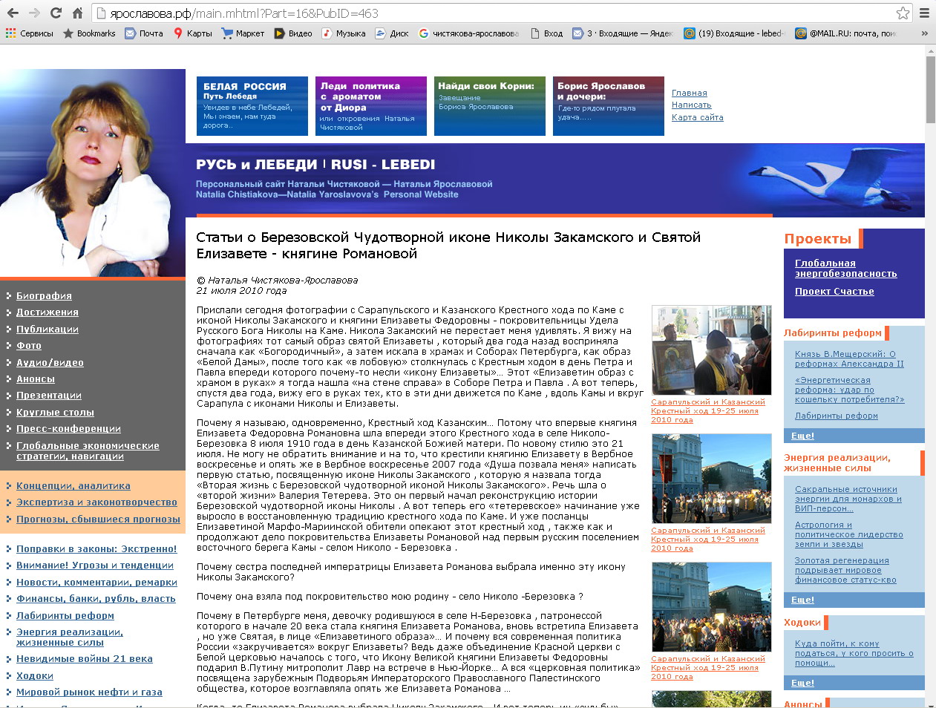Open the Bookmarks star bookmark
The height and width of the screenshot is (708, 936).
(89, 33)
